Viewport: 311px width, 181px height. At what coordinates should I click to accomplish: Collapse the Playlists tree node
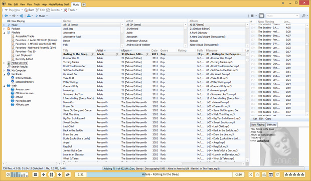pyautogui.click(x=4, y=33)
